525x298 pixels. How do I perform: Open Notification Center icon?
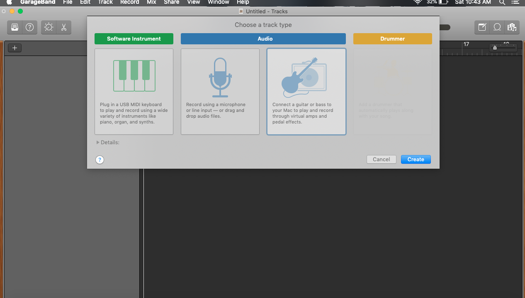click(x=515, y=2)
